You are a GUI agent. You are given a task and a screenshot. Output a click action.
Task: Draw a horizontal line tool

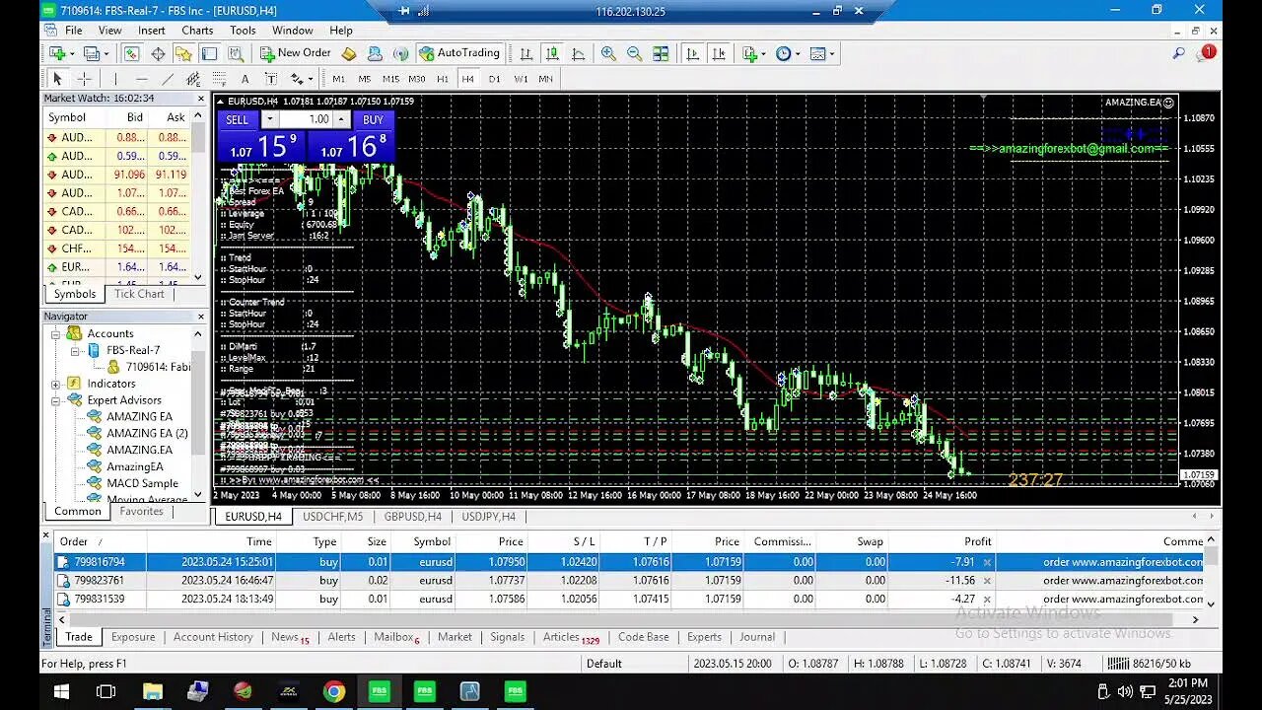point(142,79)
